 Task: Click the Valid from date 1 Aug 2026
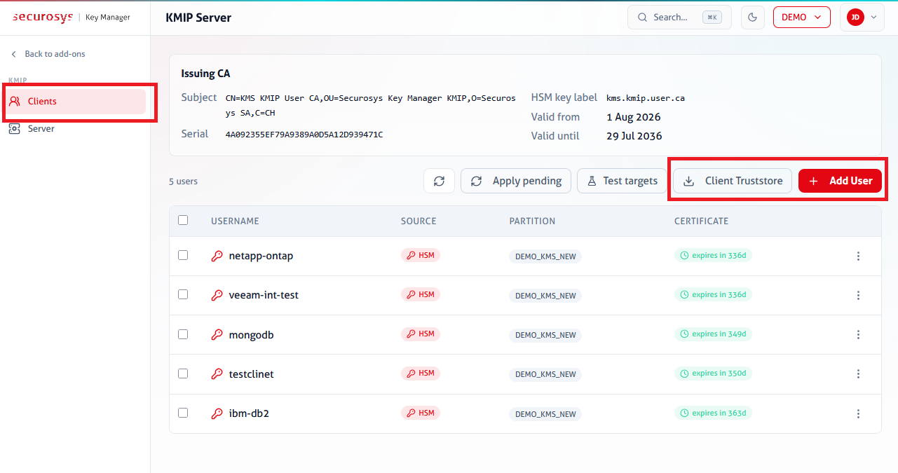click(633, 117)
